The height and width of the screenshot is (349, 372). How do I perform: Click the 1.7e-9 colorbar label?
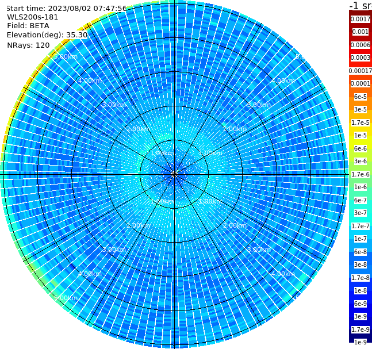pos(361,329)
